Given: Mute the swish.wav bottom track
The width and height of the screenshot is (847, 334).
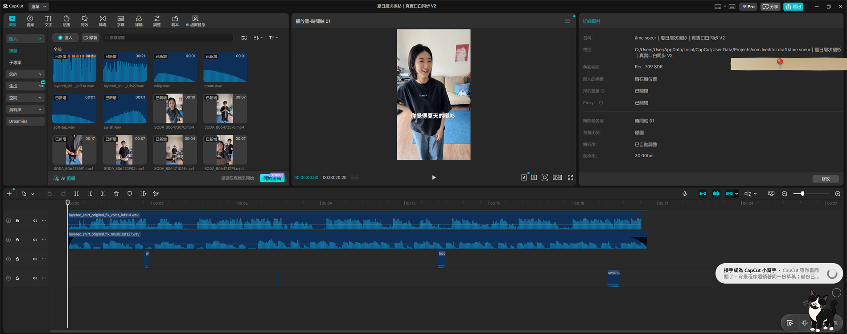Looking at the screenshot, I should click(35, 278).
